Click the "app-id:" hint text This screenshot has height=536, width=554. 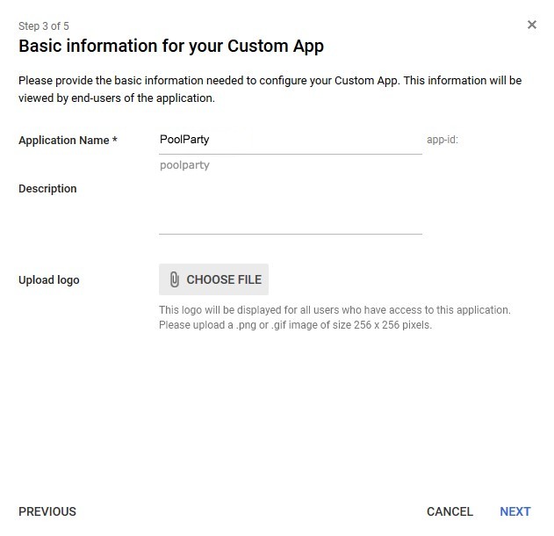442,140
